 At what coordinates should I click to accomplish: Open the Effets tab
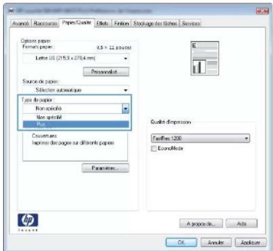(103, 23)
